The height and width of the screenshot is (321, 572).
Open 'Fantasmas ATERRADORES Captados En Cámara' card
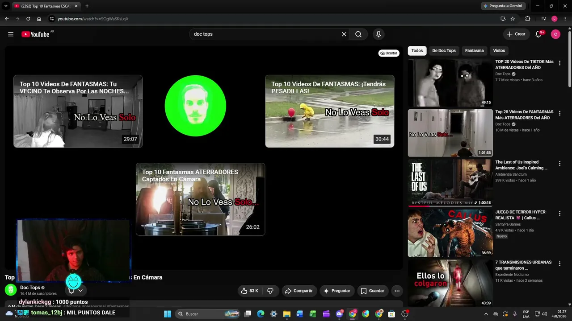(x=201, y=199)
